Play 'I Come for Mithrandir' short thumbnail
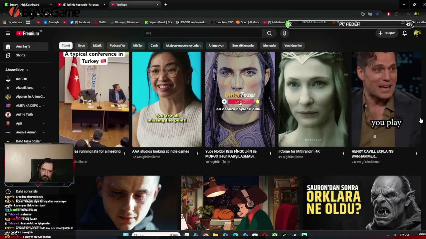Viewport: 426px width, 239px height. click(x=313, y=99)
